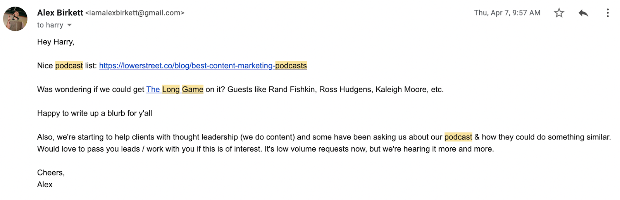This screenshot has width=620, height=200.
Task: Click the "Cheers," sign-off text
Action: pos(51,173)
